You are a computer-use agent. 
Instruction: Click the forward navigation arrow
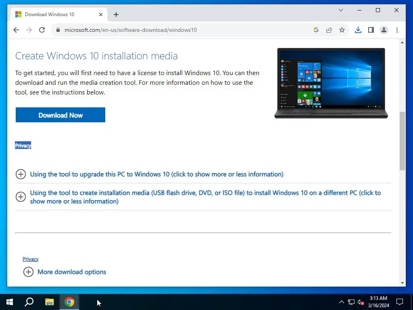click(x=29, y=30)
